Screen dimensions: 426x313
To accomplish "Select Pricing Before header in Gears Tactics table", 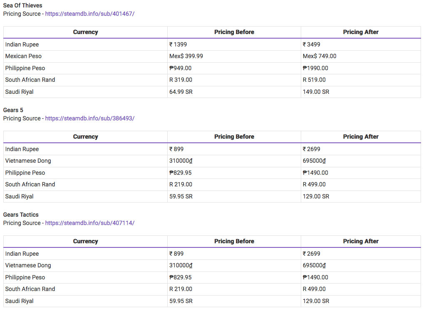I will tap(234, 241).
